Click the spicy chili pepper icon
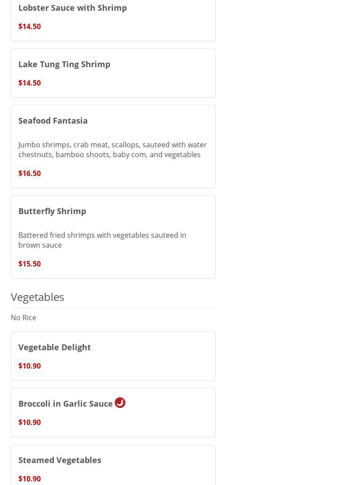345x485 pixels. tap(120, 403)
